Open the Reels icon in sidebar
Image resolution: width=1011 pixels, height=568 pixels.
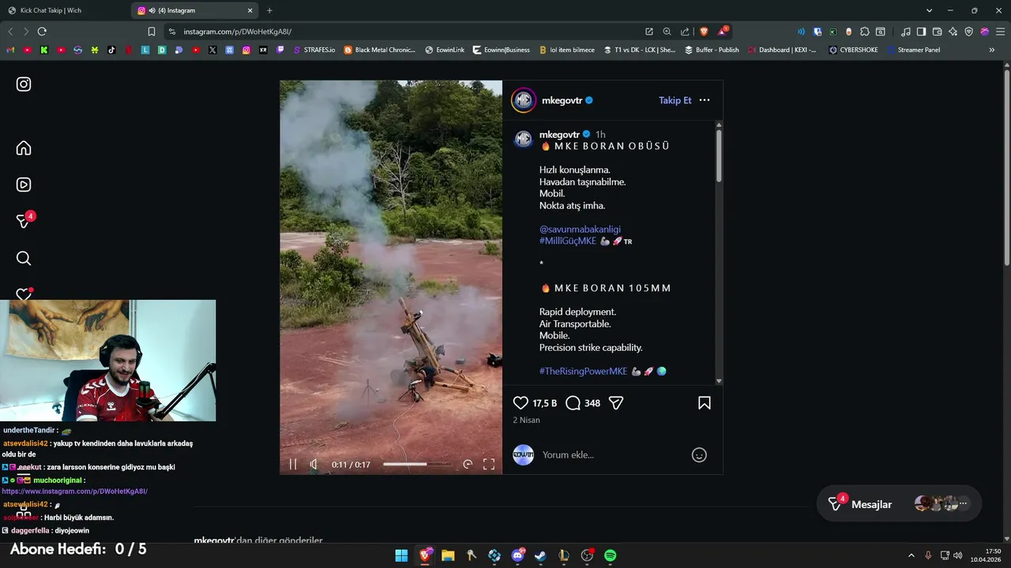(24, 185)
